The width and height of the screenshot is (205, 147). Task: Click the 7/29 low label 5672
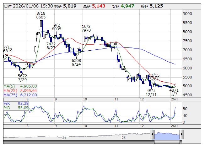(x=23, y=76)
